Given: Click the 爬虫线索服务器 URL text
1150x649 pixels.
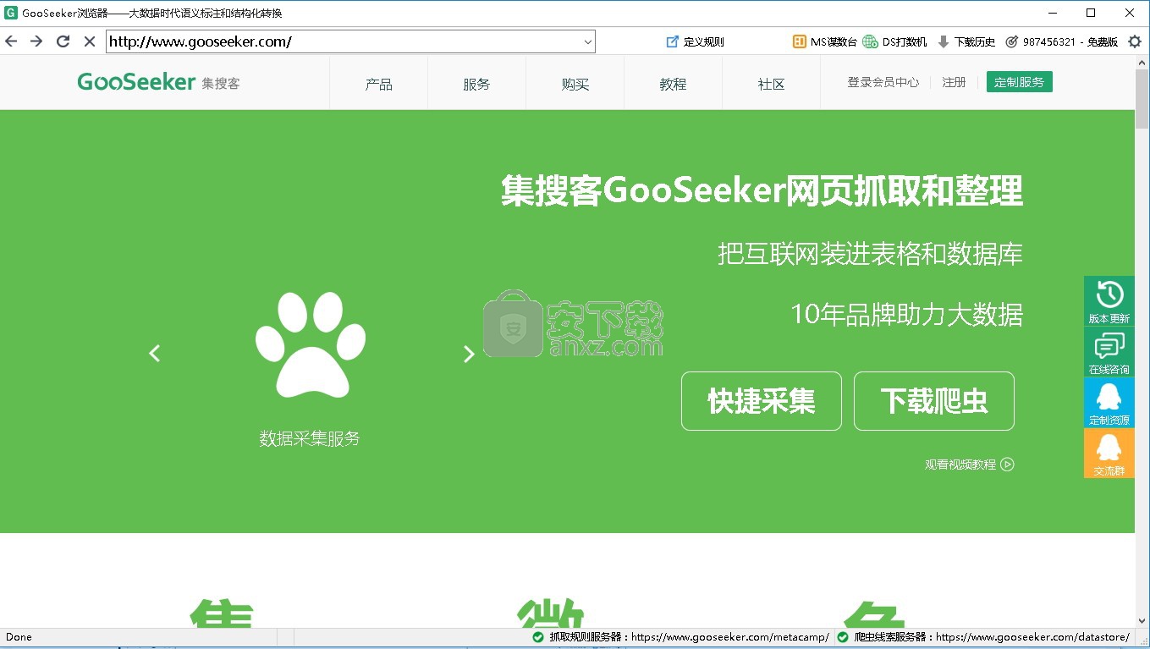Looking at the screenshot, I should [1032, 637].
